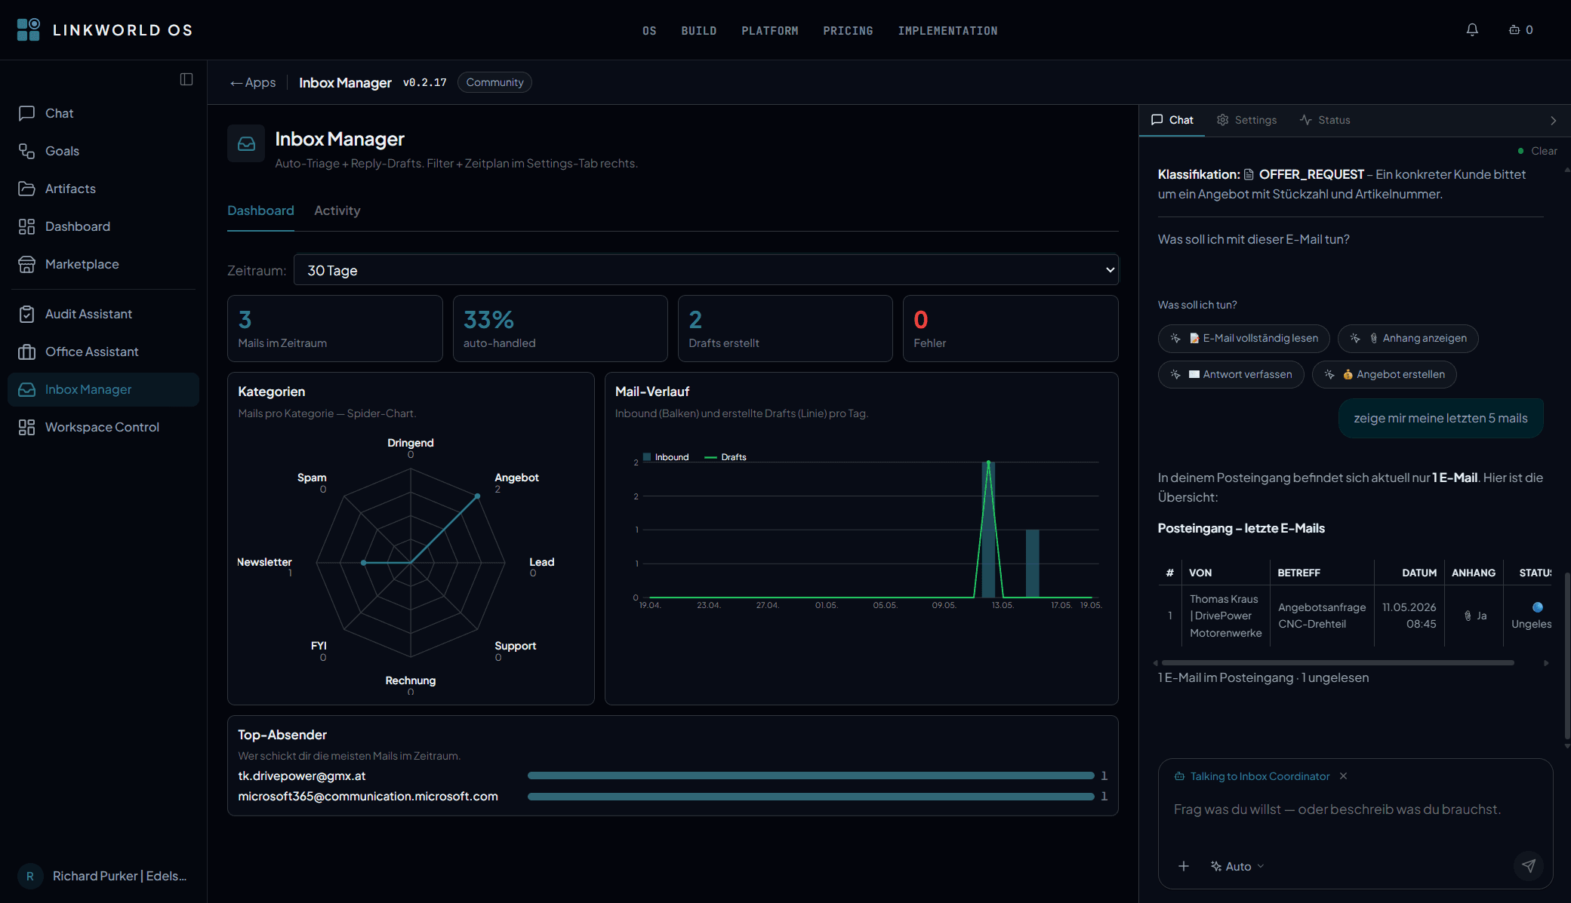Open Chat in the sidebar
The image size is (1571, 903).
(103, 113)
